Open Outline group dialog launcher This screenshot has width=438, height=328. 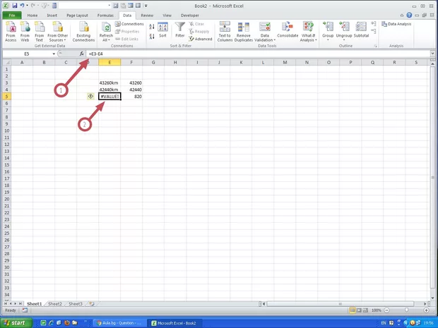(x=375, y=46)
